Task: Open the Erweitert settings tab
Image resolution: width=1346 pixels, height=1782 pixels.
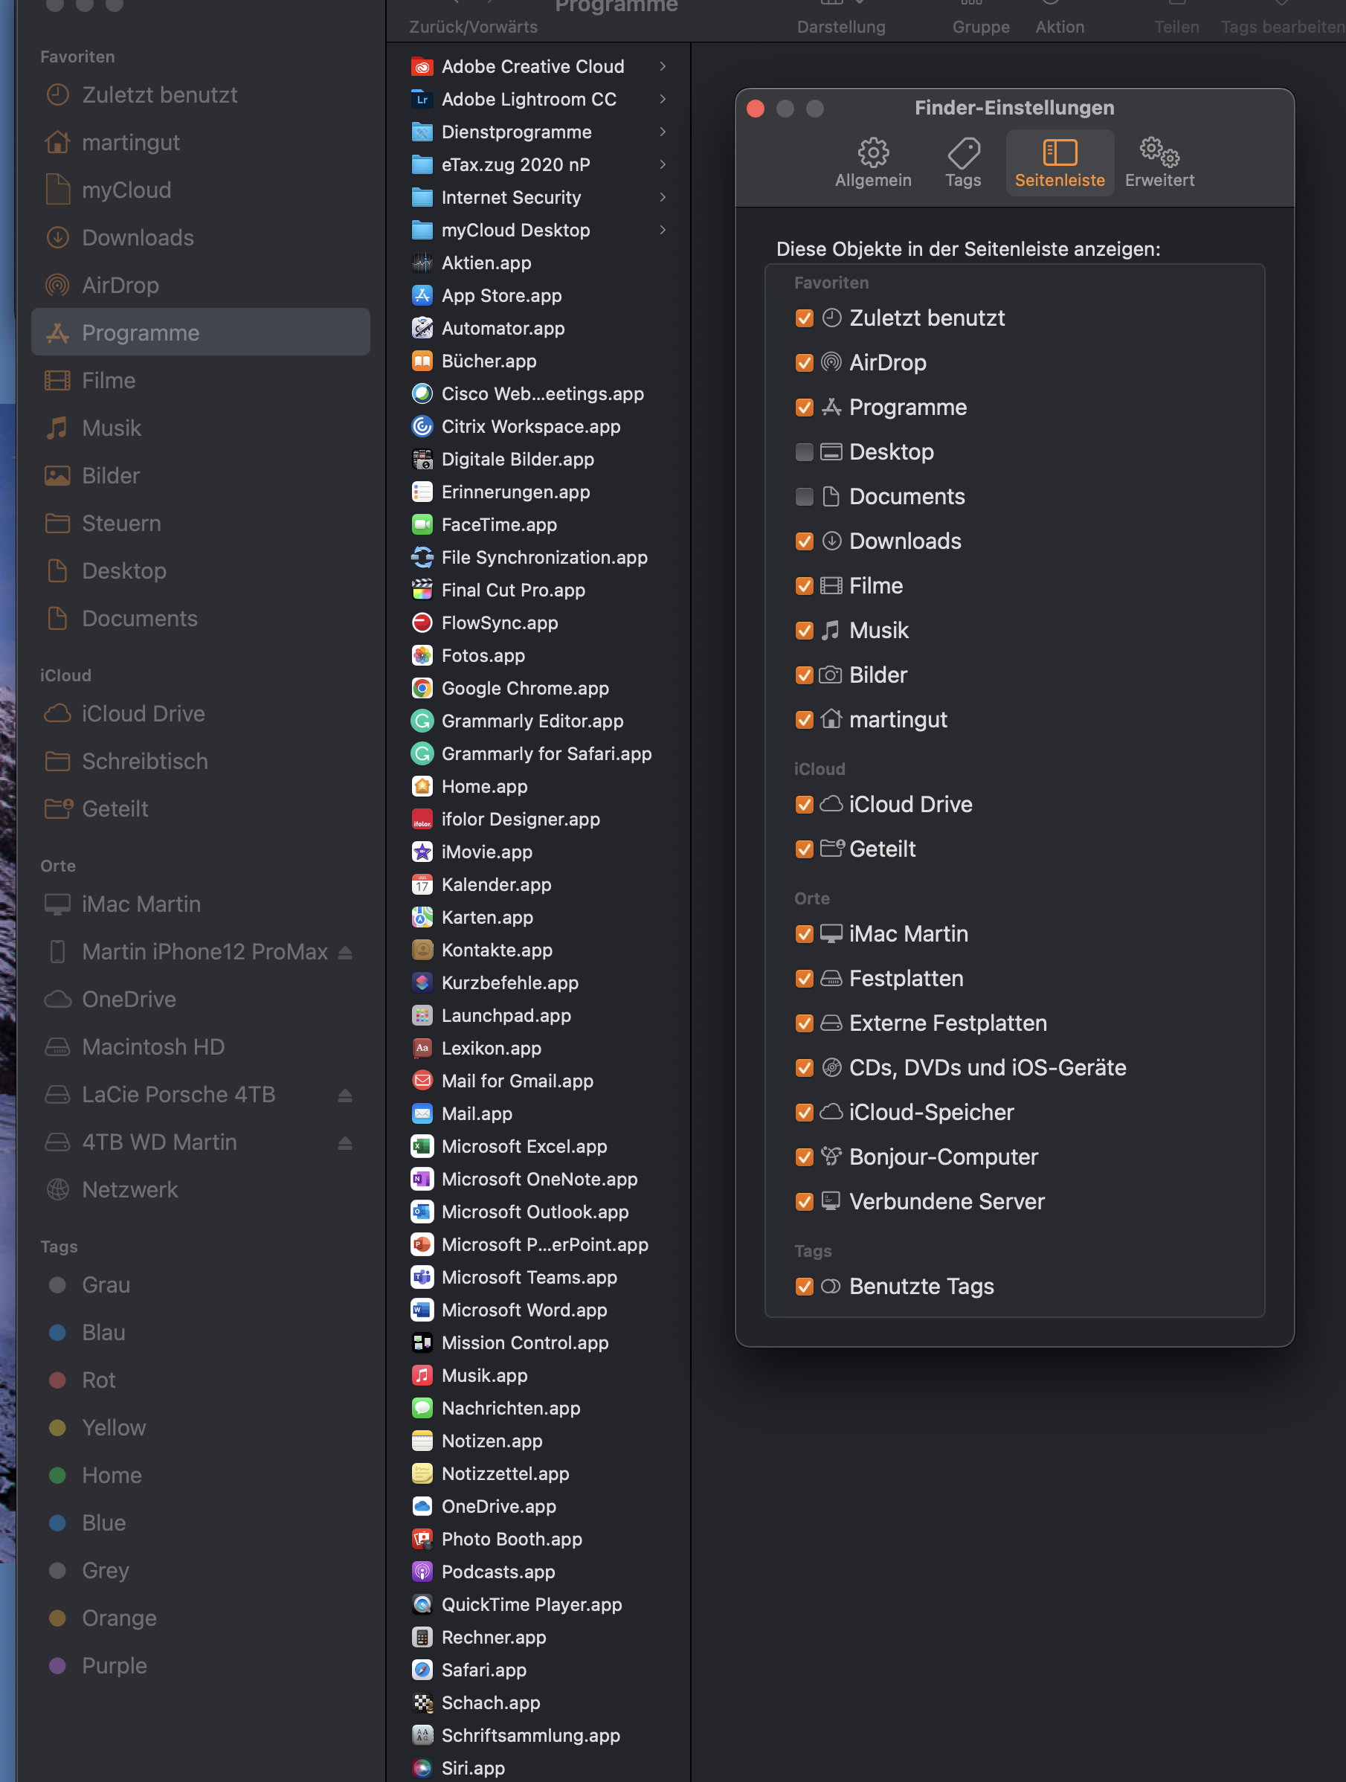Action: pyautogui.click(x=1159, y=163)
